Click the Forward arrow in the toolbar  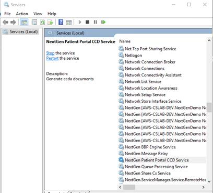(13, 22)
